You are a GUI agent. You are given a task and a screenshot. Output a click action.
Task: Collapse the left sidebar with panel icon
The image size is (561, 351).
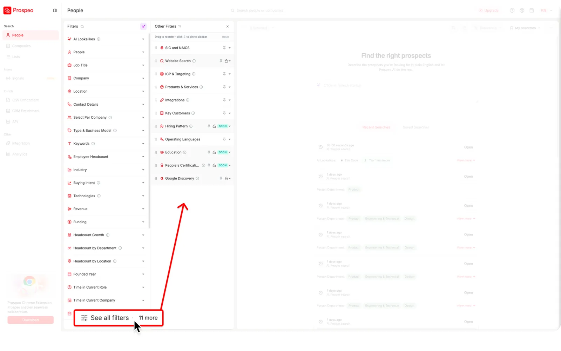pos(55,11)
